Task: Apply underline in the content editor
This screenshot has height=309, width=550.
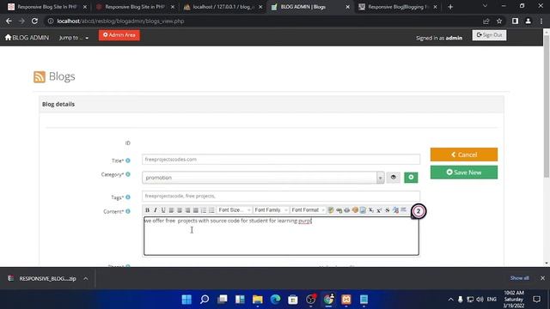Action: (x=163, y=209)
